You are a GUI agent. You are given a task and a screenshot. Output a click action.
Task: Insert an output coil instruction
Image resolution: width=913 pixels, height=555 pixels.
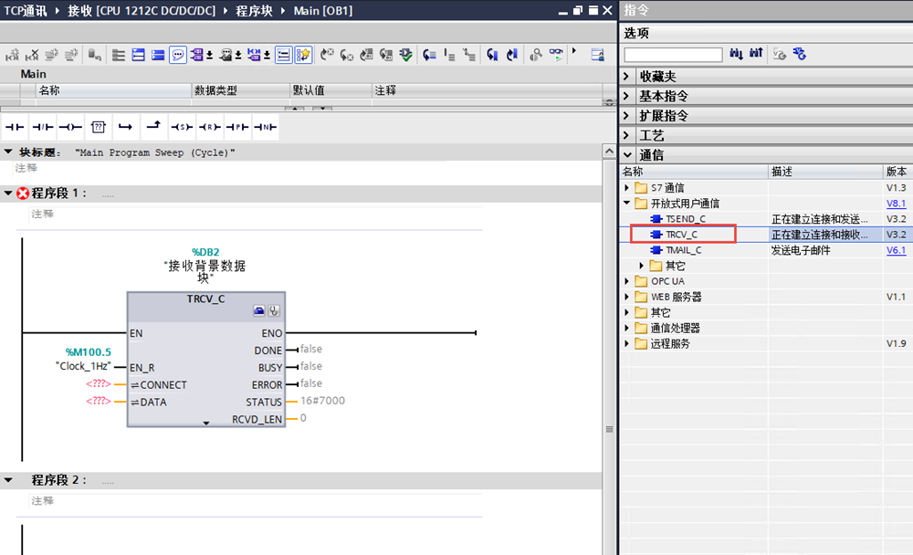[70, 126]
